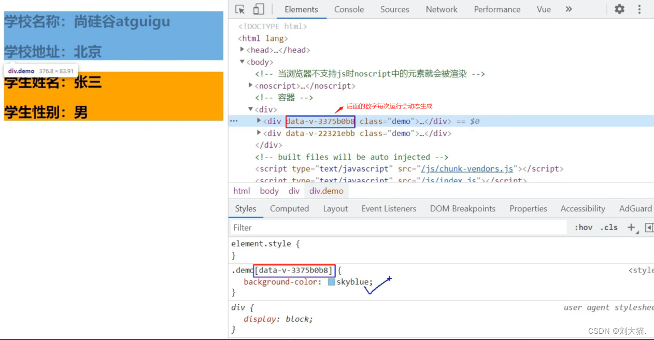
Task: Go to the Network tab
Action: click(442, 9)
